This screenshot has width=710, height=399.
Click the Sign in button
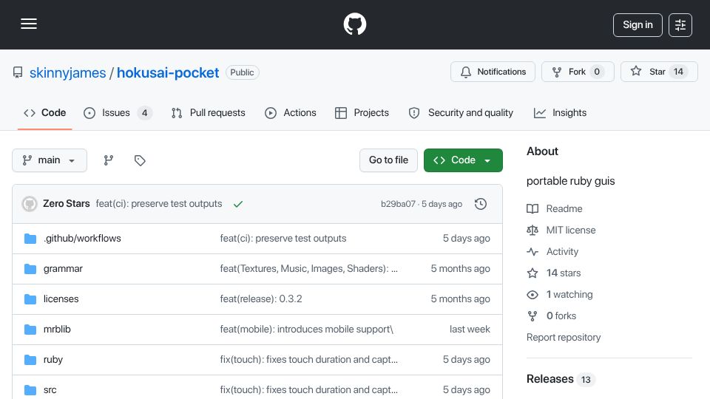638,25
